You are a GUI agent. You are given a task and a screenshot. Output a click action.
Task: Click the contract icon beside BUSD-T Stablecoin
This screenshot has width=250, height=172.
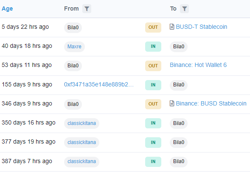pyautogui.click(x=172, y=27)
